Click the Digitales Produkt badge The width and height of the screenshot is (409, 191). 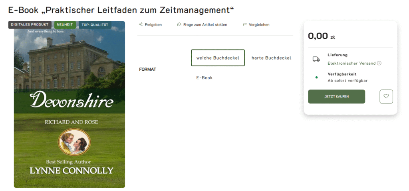pyautogui.click(x=30, y=25)
